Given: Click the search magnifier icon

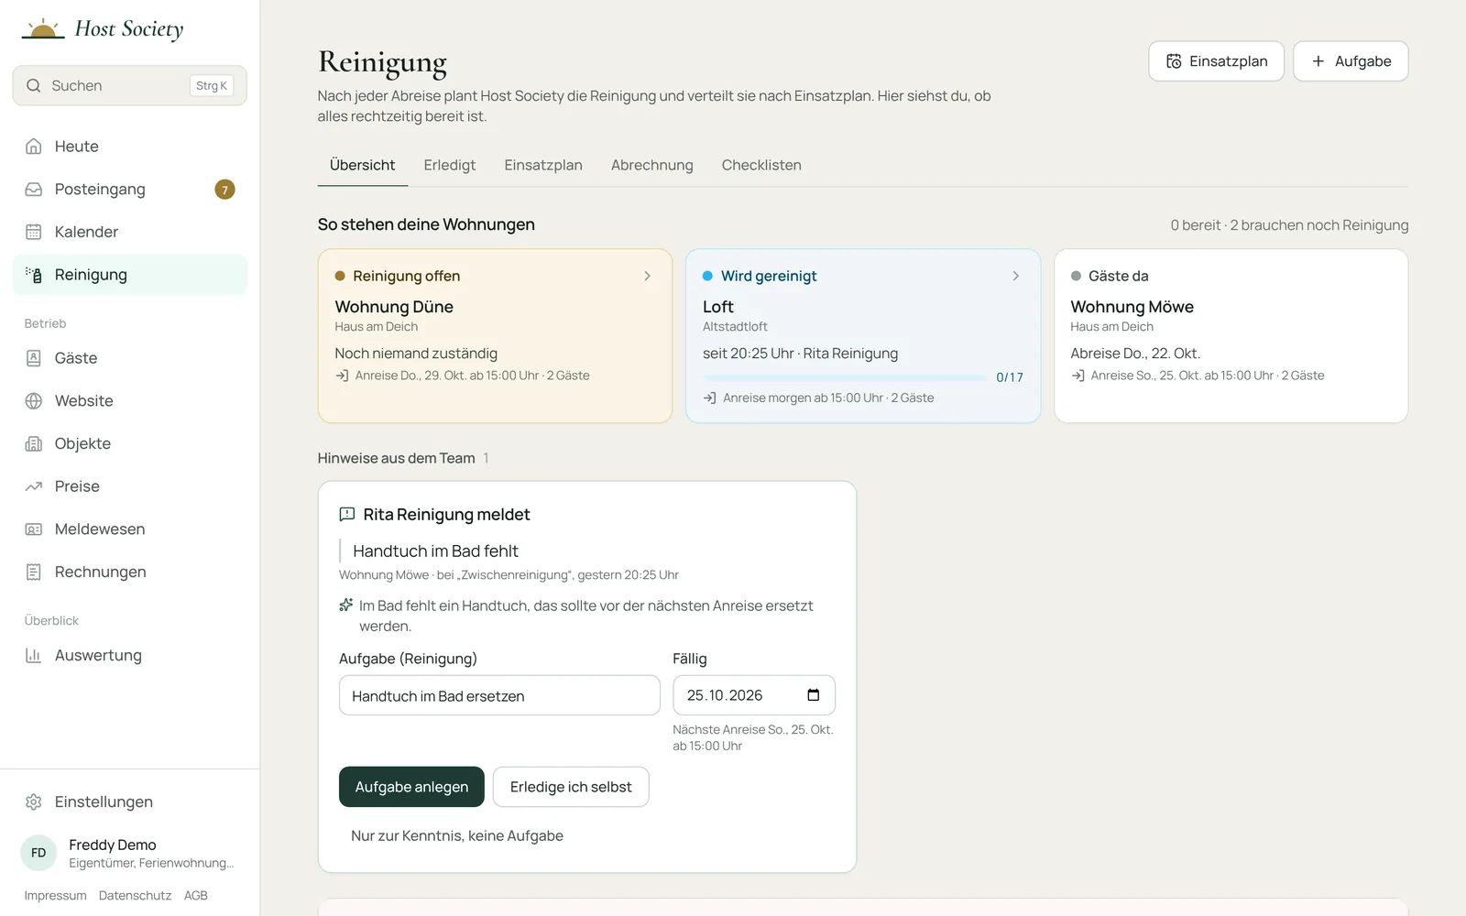Looking at the screenshot, I should [x=34, y=85].
